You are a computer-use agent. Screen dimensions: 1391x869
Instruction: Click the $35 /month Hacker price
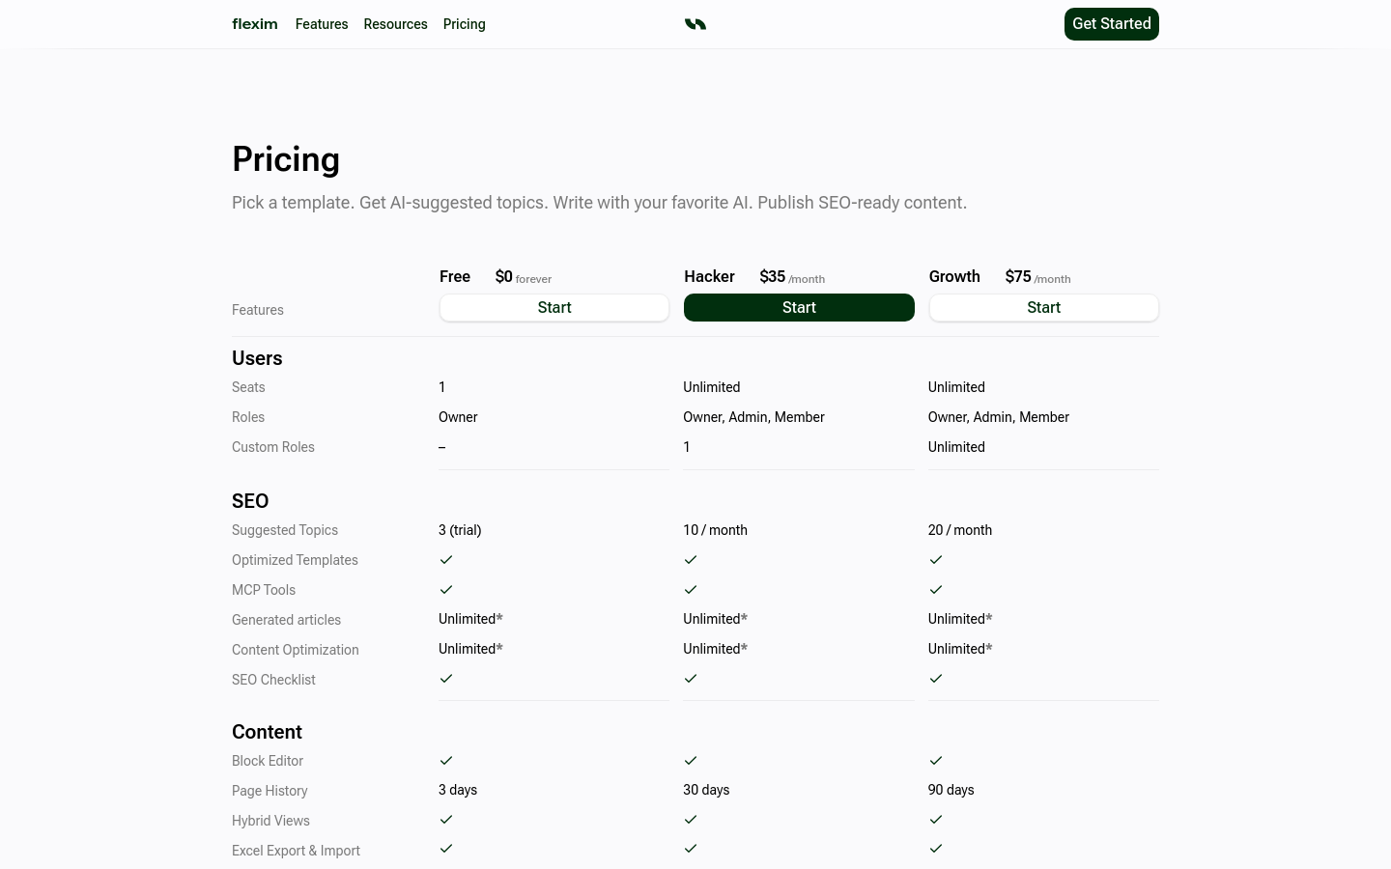coord(792,277)
